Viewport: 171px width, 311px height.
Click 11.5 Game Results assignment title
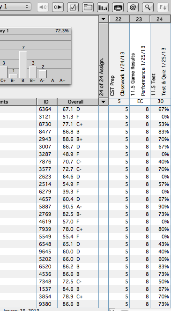133,74
